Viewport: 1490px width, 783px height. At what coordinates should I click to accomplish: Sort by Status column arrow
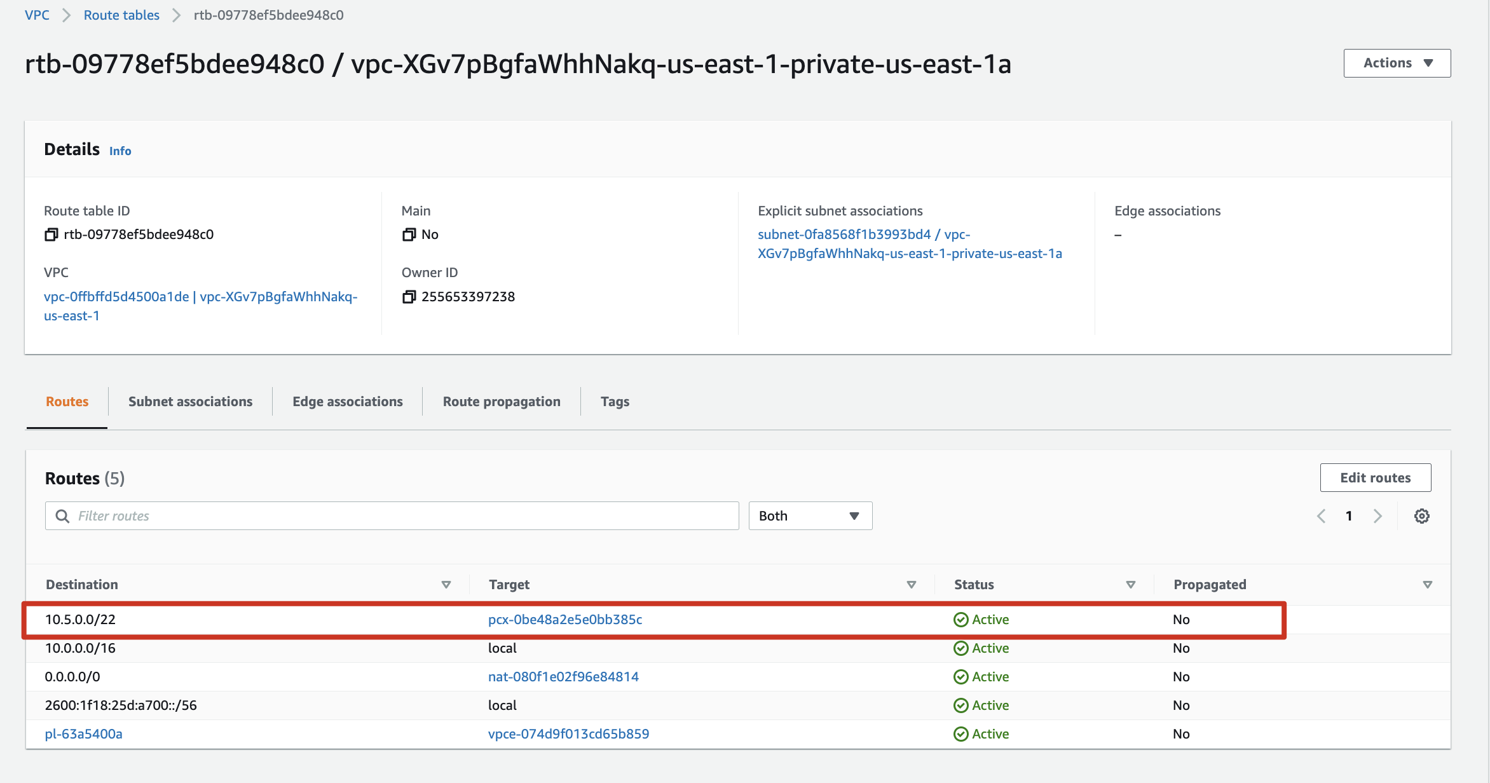click(1131, 585)
